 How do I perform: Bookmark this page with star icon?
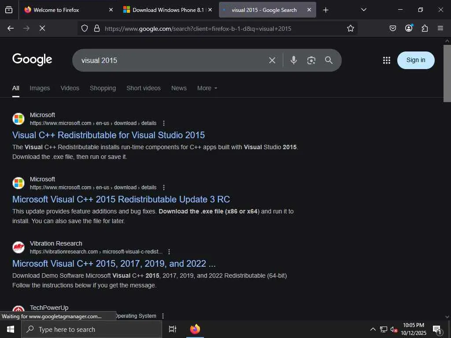pos(350,28)
